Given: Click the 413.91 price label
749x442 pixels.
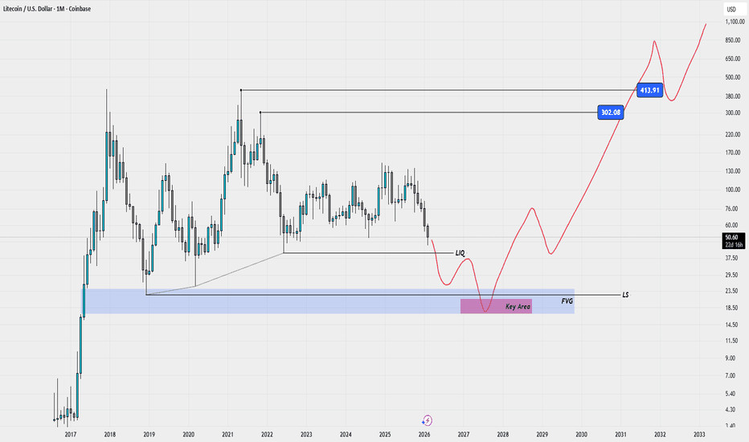Looking at the screenshot, I should tap(649, 90).
